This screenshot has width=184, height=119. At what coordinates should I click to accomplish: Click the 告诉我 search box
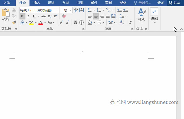pos(144,3)
